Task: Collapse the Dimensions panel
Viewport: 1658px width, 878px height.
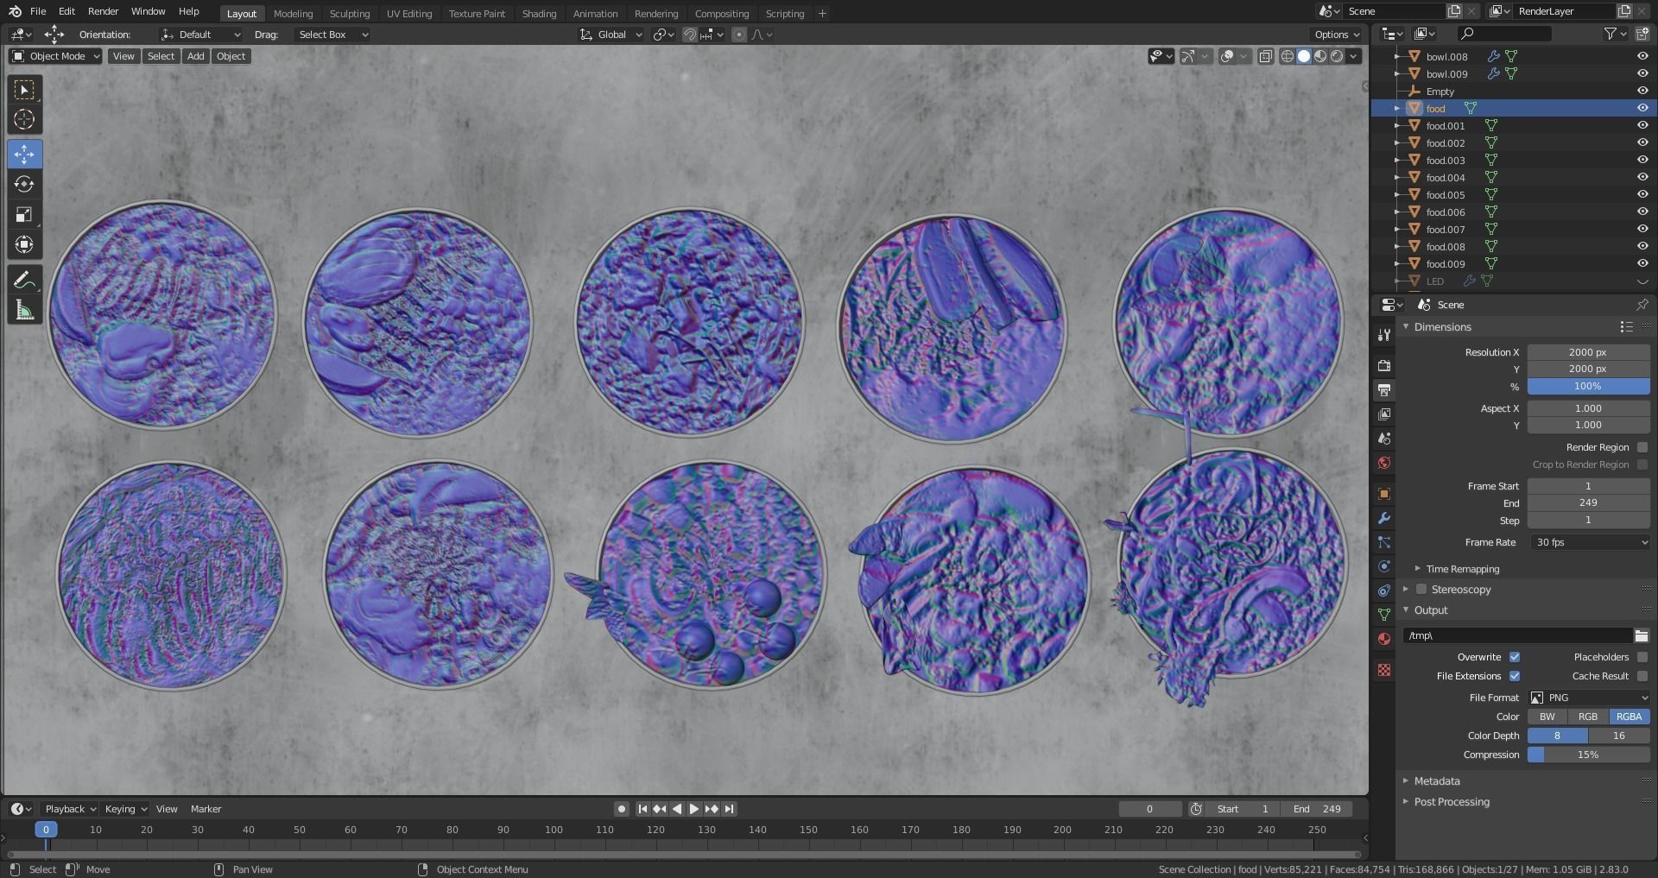Action: click(x=1442, y=327)
